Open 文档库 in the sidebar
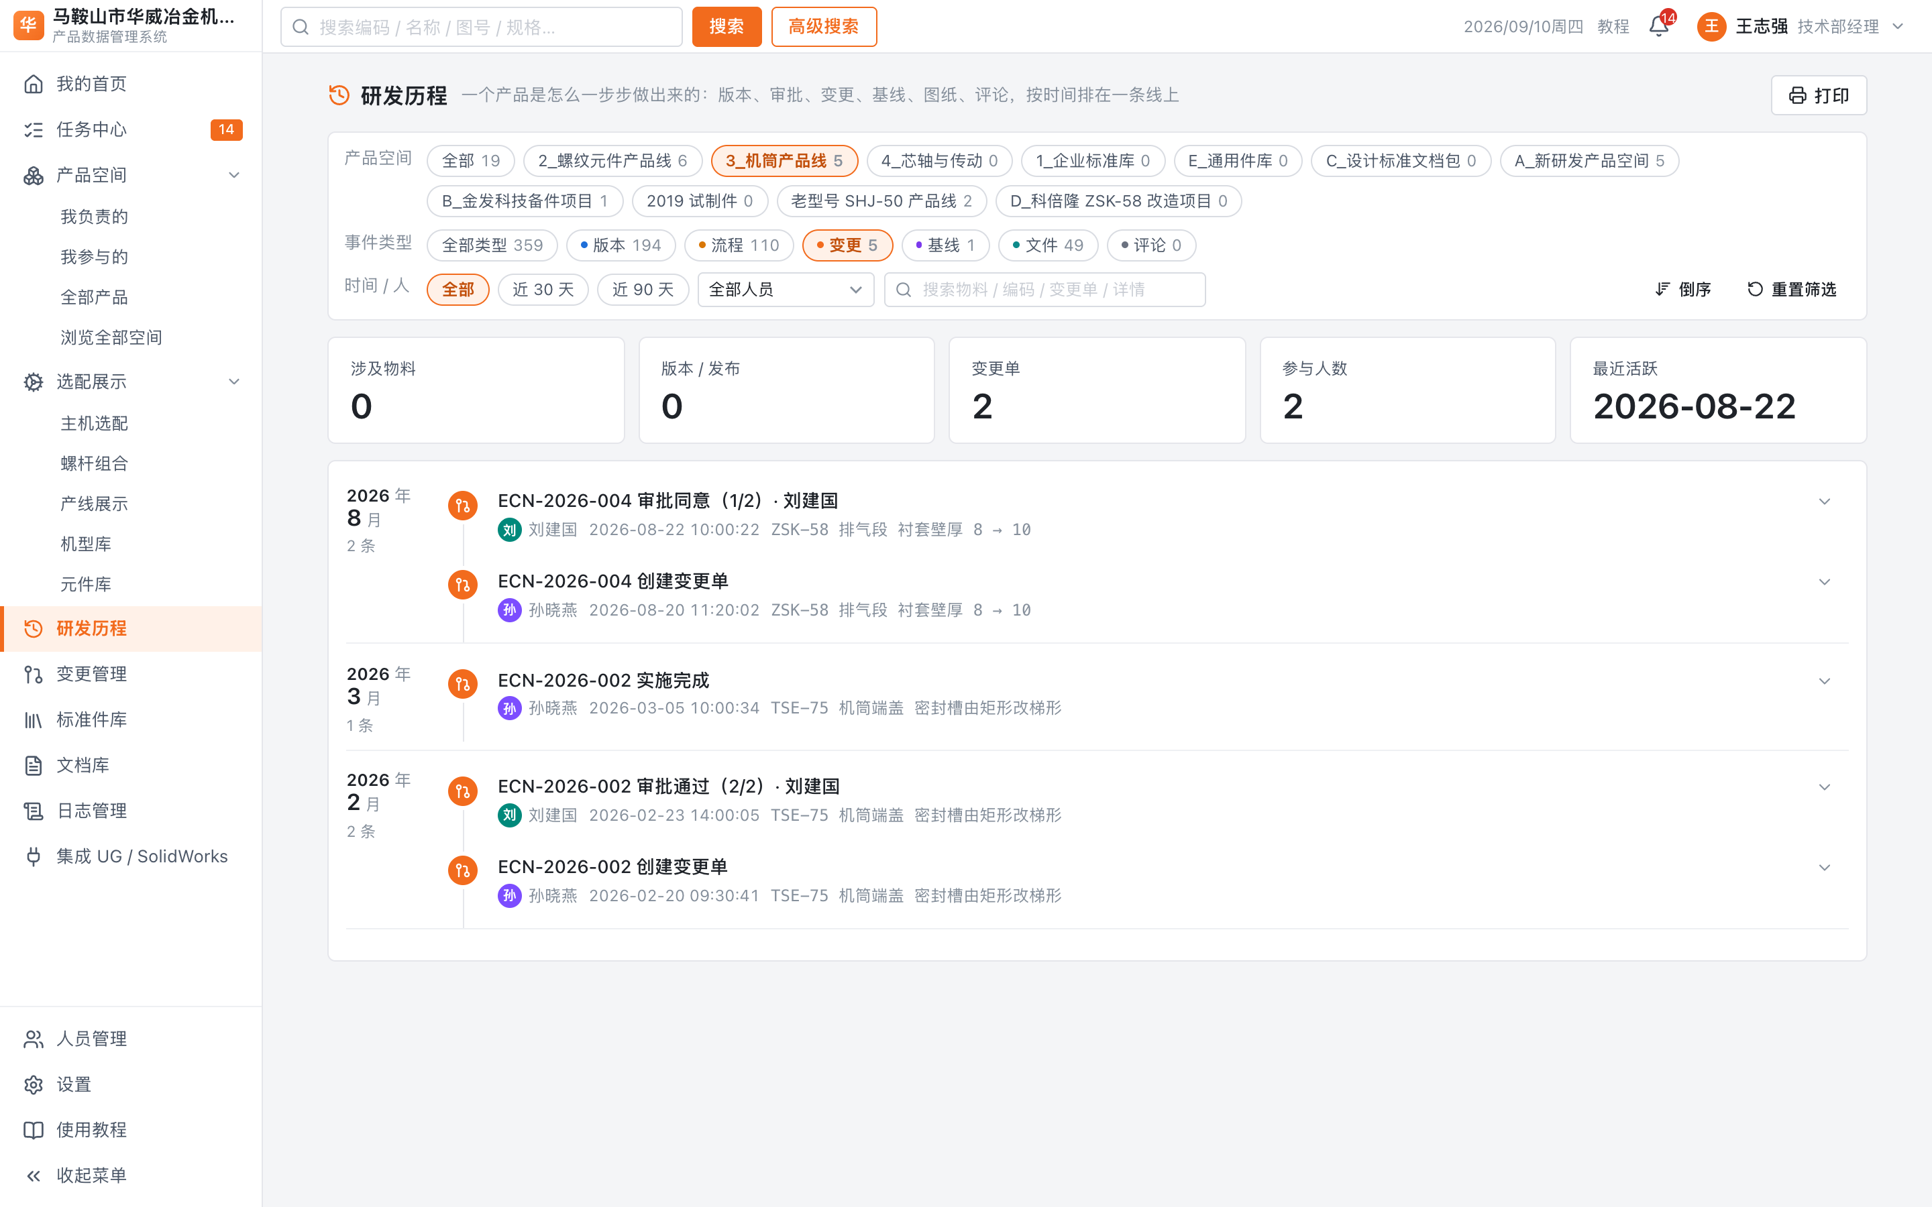Image resolution: width=1932 pixels, height=1207 pixels. (x=131, y=764)
